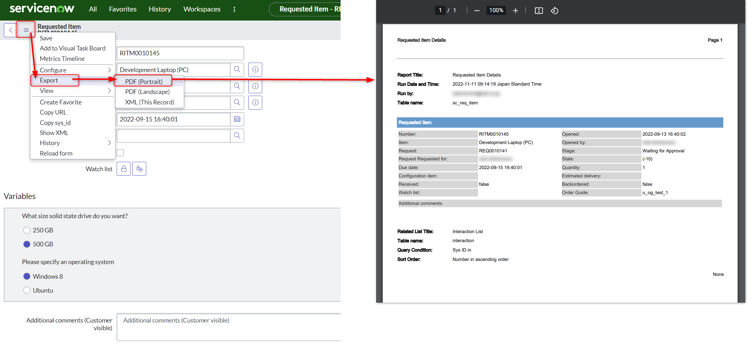Zoom in on the PDF with plus button

pyautogui.click(x=515, y=10)
